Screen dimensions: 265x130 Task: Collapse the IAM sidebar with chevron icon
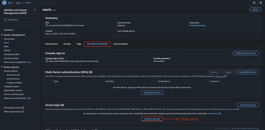coord(35,10)
